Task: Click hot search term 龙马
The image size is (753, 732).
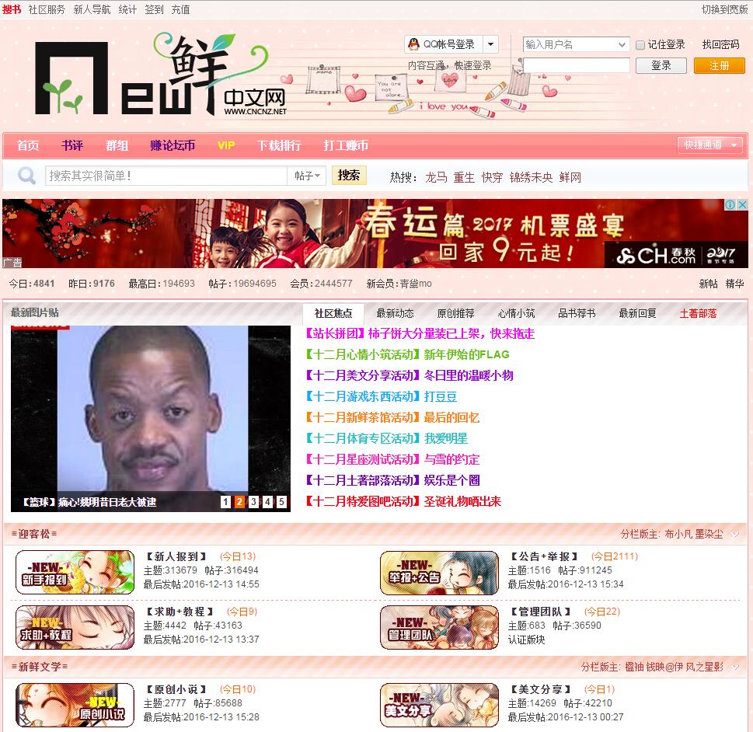Action: (436, 177)
